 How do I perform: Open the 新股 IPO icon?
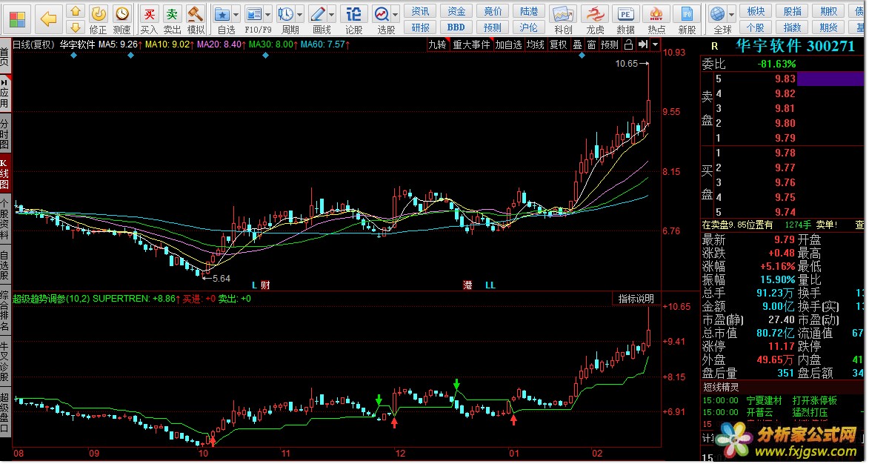pyautogui.click(x=687, y=14)
